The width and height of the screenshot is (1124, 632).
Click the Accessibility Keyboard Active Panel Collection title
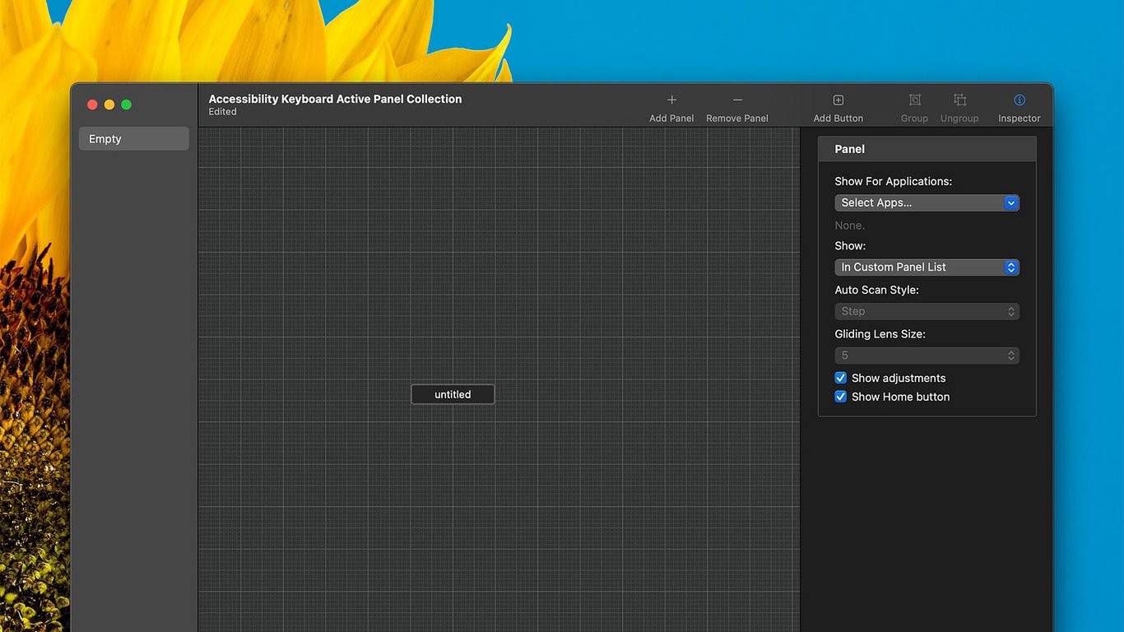(x=335, y=99)
